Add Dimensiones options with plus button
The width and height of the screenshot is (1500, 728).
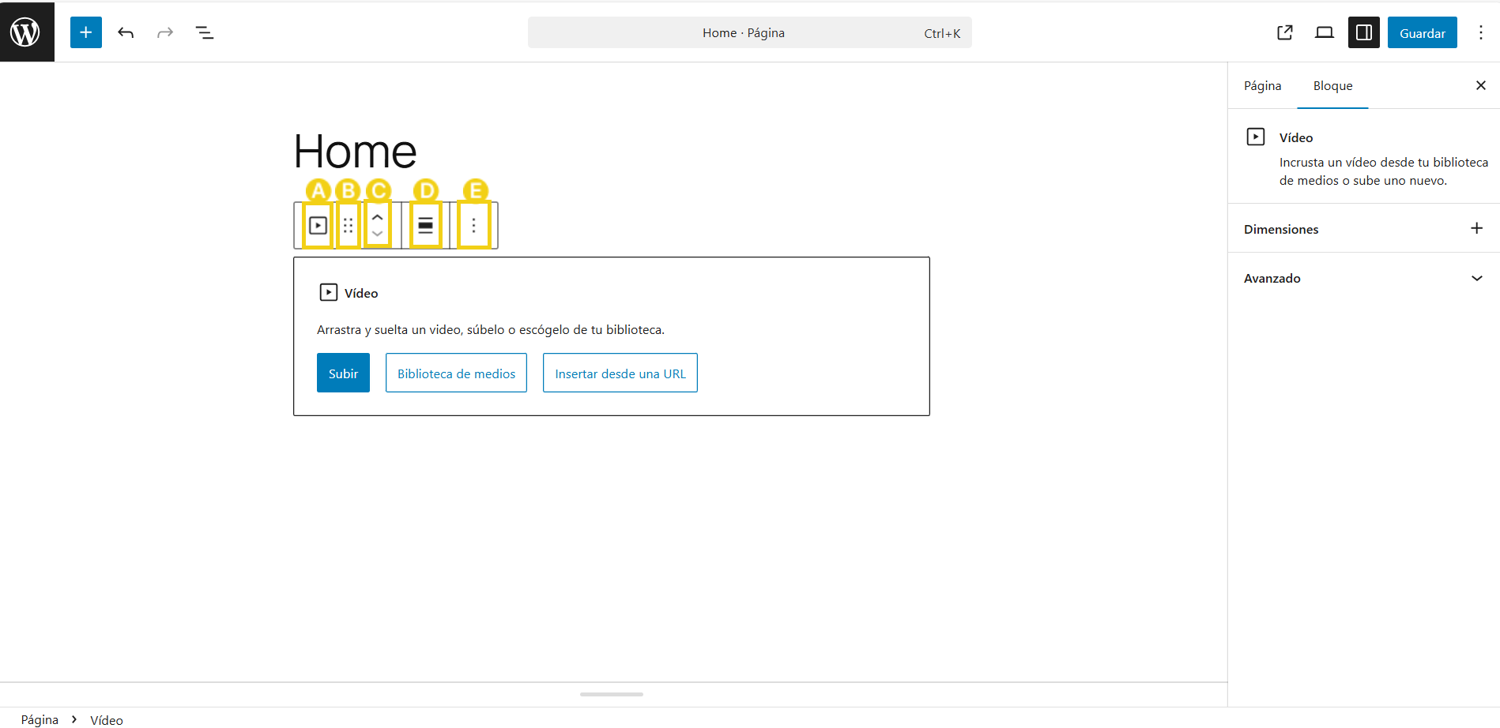pos(1476,228)
